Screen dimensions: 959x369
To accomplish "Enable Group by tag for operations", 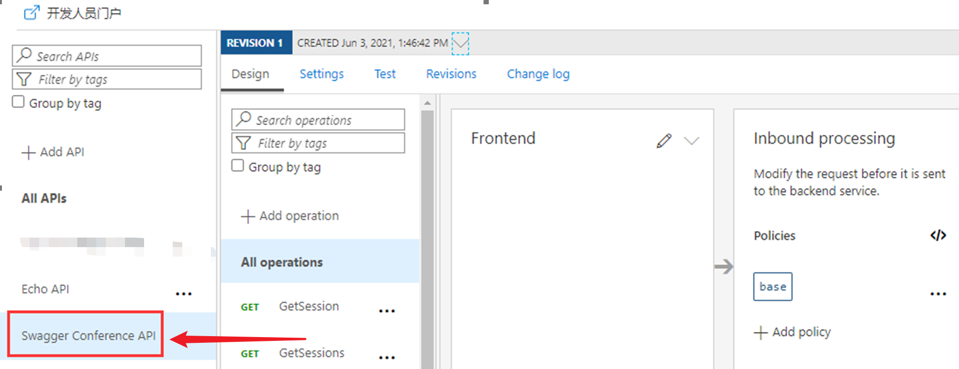I will [238, 166].
